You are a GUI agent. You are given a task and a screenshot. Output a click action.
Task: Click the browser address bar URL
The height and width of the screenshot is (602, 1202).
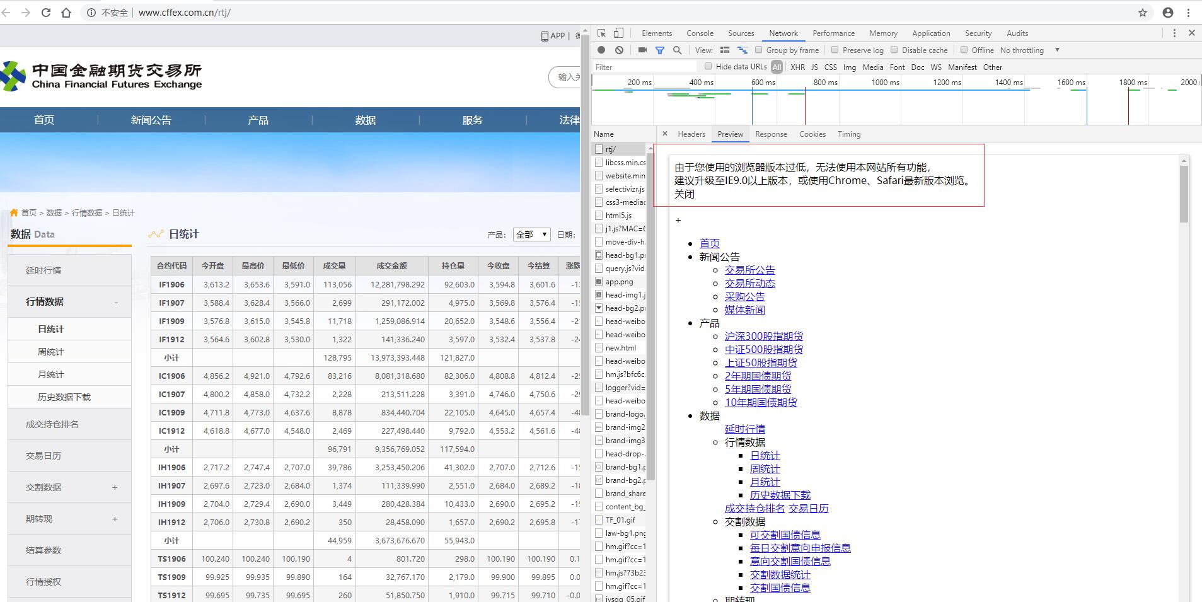[x=185, y=13]
